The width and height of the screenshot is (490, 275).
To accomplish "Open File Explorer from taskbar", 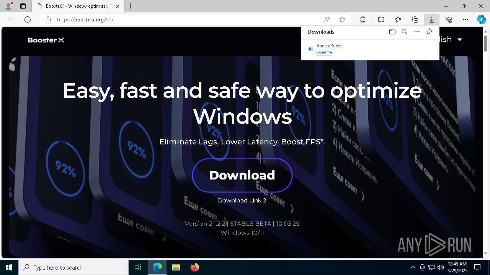I will (x=176, y=267).
